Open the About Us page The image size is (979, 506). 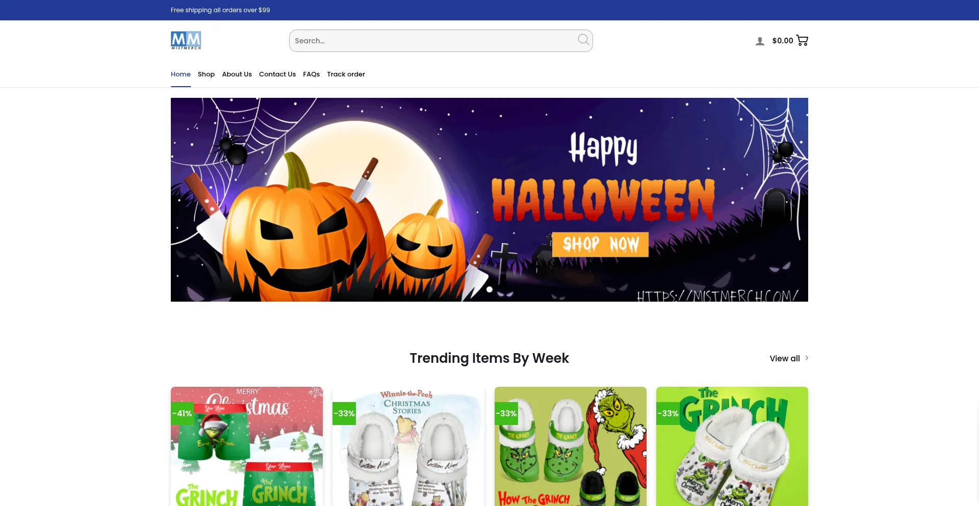click(x=237, y=74)
